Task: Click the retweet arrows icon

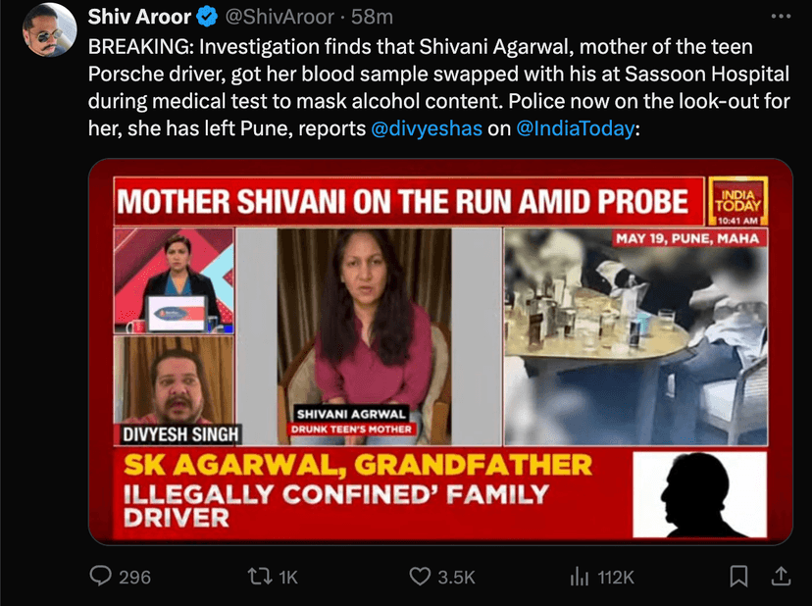Action: pyautogui.click(x=260, y=577)
